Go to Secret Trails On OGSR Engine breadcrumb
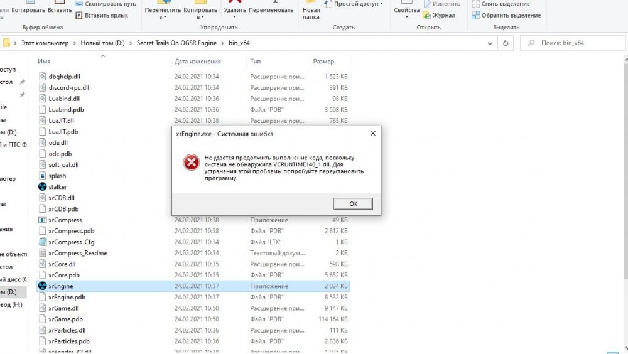 point(176,43)
